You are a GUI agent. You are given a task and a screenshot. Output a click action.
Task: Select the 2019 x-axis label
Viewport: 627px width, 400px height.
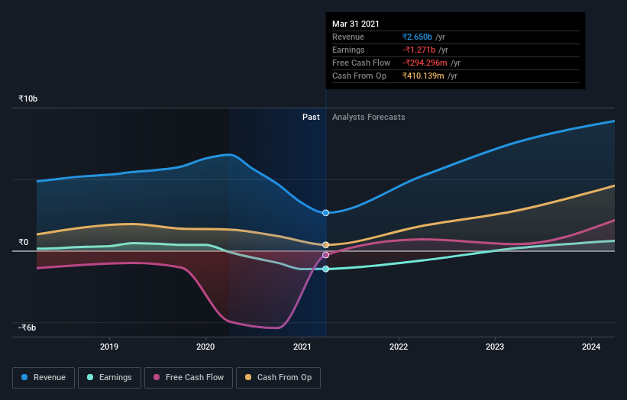click(x=109, y=347)
